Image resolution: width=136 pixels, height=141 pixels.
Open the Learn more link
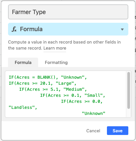[x=55, y=48]
